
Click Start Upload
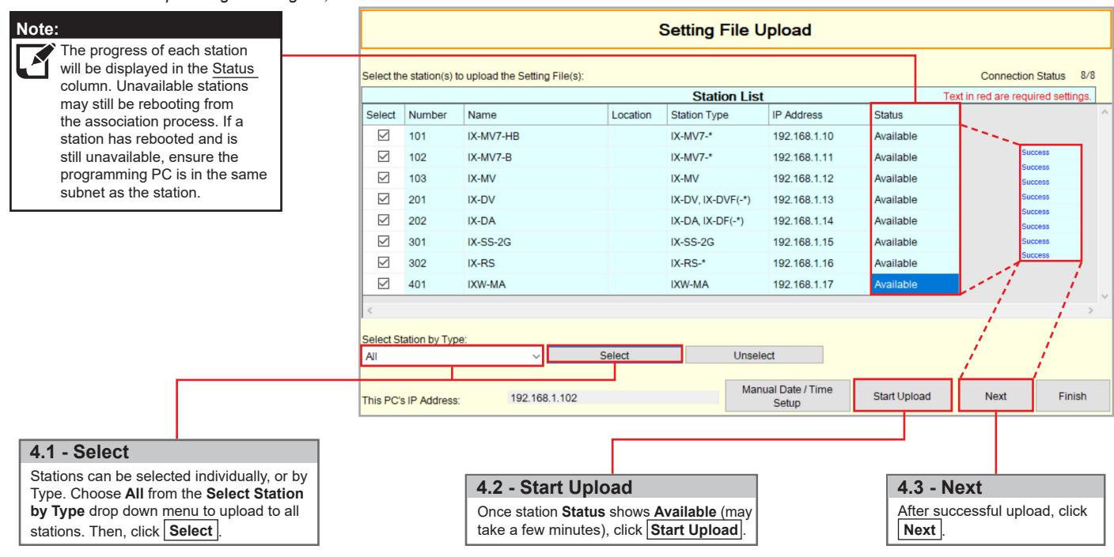tap(904, 395)
